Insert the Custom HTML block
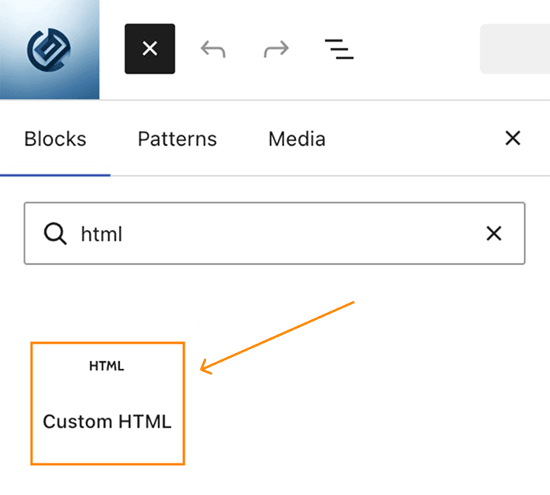Screen dimensions: 550x495 (x=107, y=404)
